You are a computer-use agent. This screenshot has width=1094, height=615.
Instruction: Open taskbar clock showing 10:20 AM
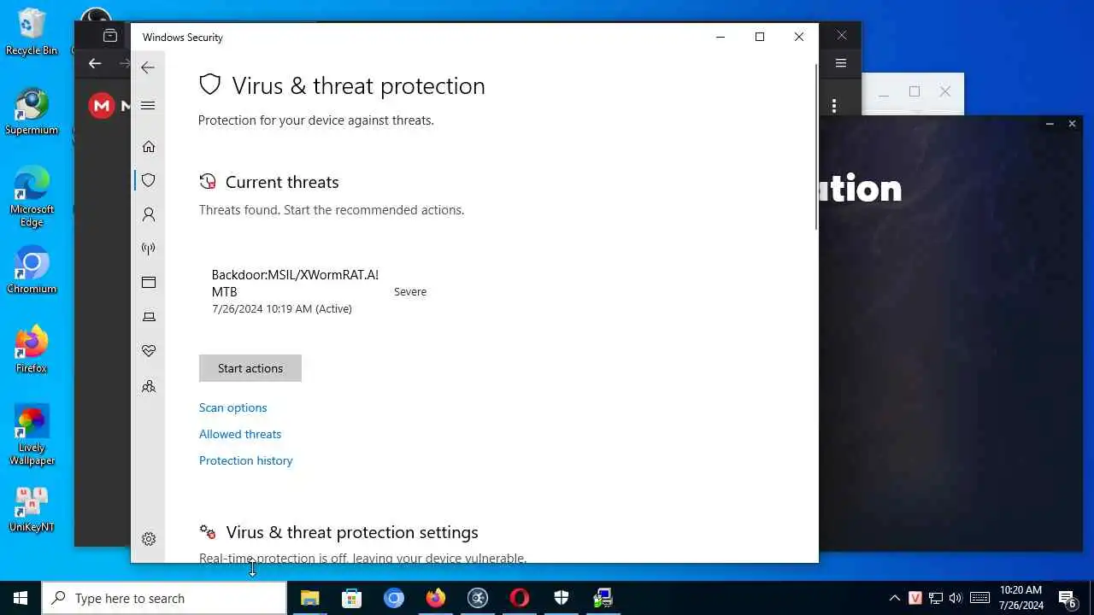(x=1020, y=598)
